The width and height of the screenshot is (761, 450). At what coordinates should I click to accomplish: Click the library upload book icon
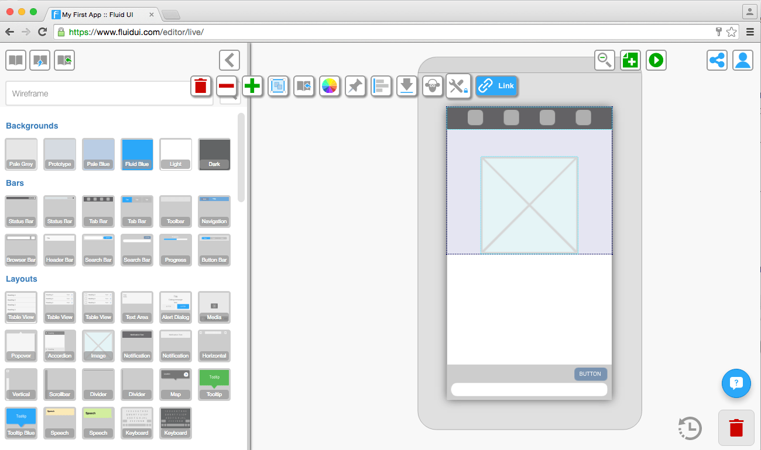pos(40,60)
